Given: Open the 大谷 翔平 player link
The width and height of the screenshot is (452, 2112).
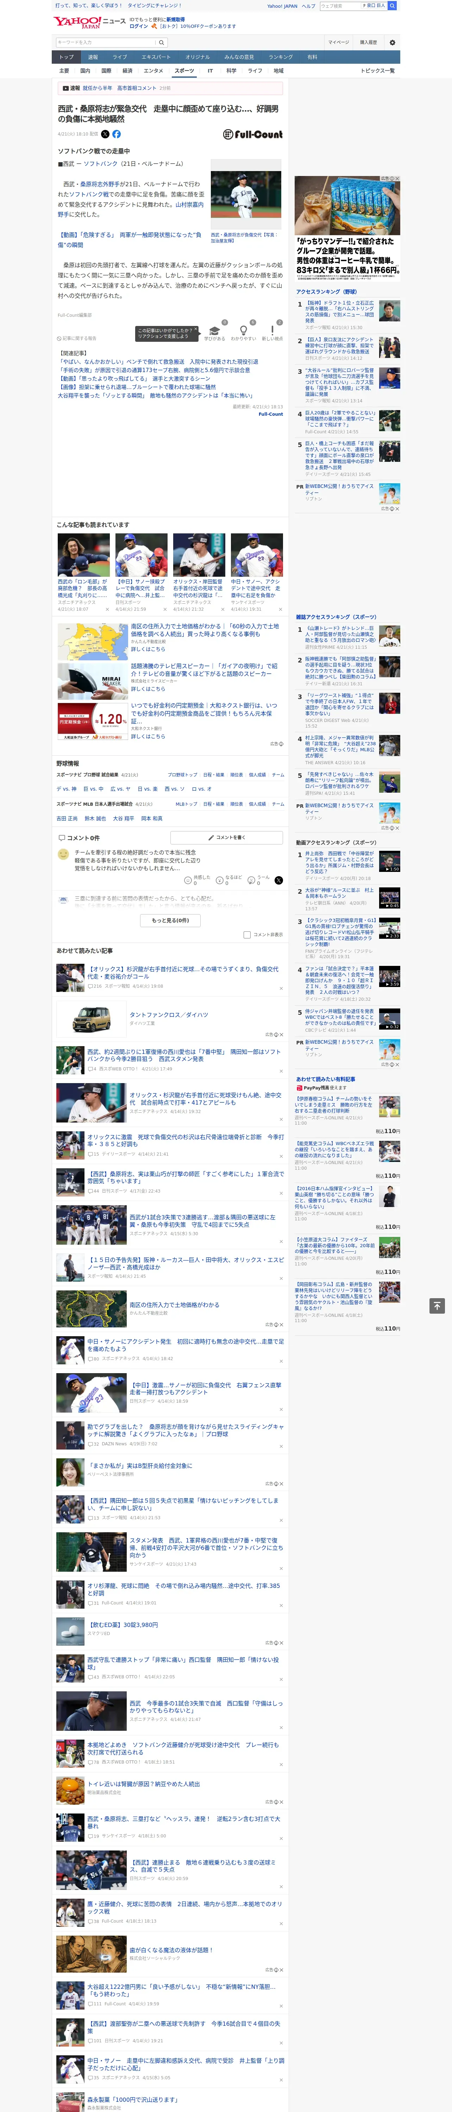Looking at the screenshot, I should point(123,818).
